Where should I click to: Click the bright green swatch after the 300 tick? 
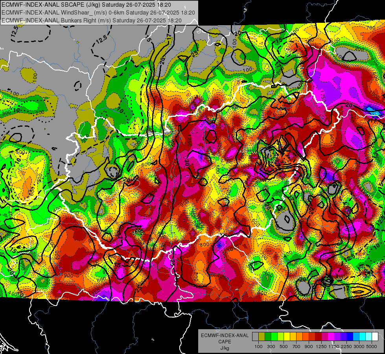point(274,337)
